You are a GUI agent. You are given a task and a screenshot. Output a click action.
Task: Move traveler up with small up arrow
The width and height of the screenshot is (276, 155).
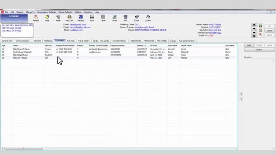pos(241,94)
